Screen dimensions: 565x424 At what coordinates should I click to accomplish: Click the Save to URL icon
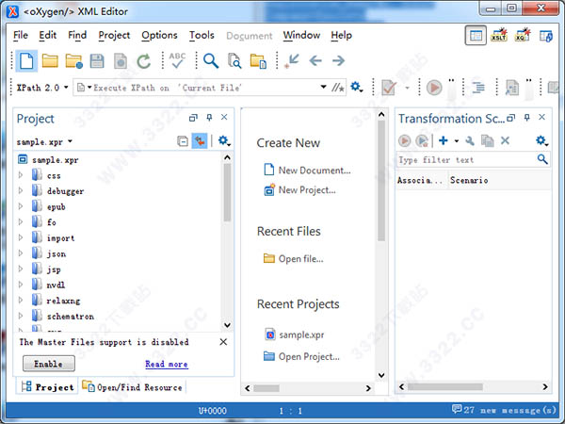click(x=121, y=61)
